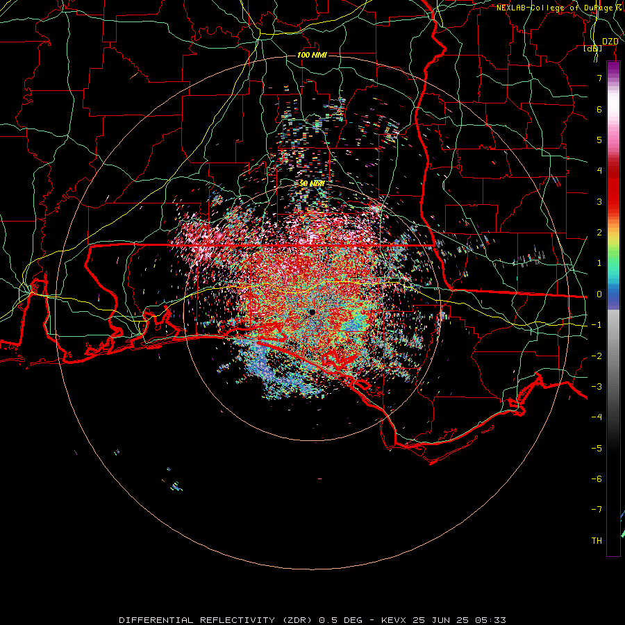Click the "5" value on the dB scale
Image resolution: width=625 pixels, height=625 pixels.
click(x=599, y=140)
